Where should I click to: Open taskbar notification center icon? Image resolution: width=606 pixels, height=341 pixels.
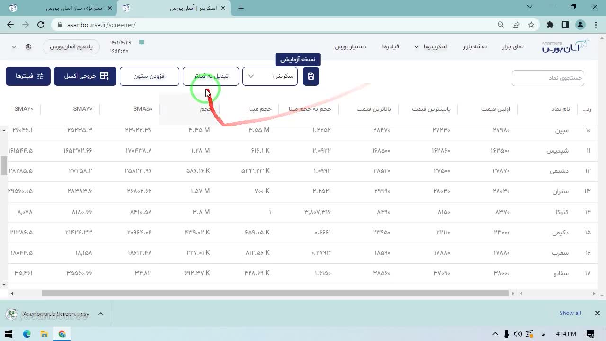pyautogui.click(x=590, y=334)
